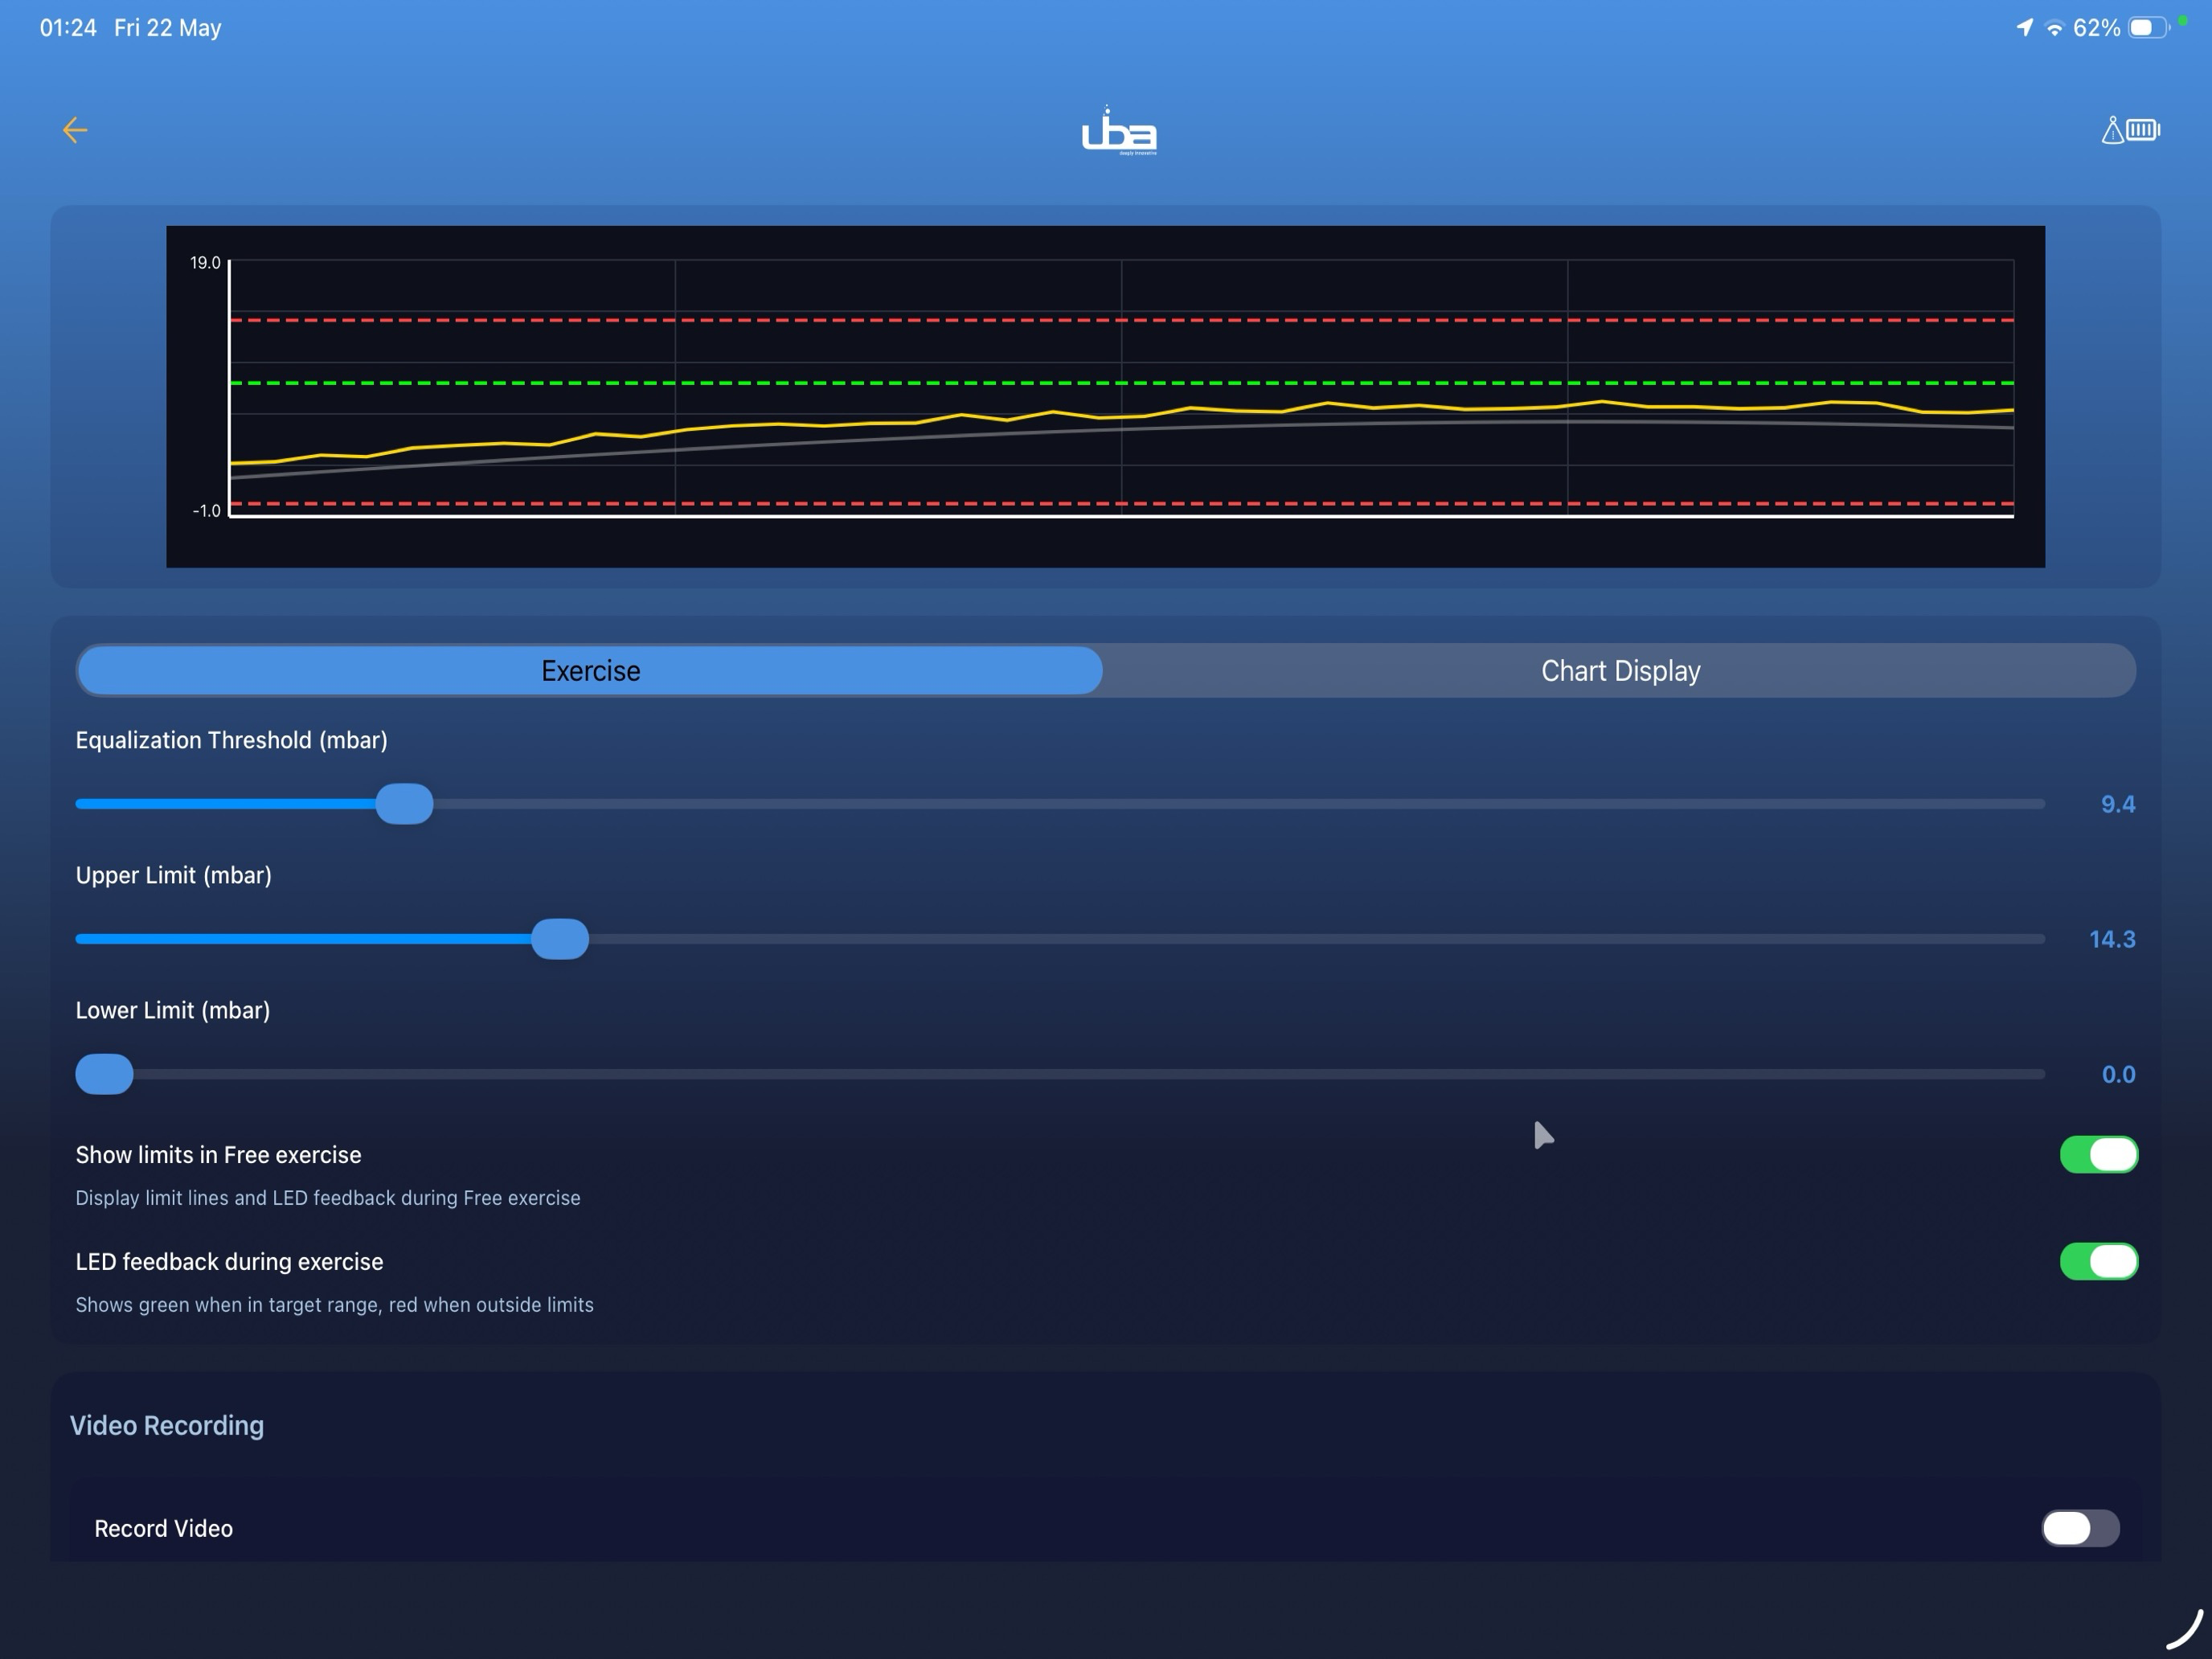Click the date Fri 22 May

point(167,28)
